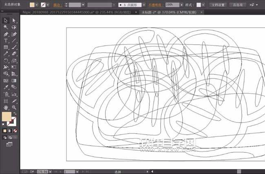Viewport: 265px width, 174px height.
Task: Switch to the Nipic_20180988 document tab
Action: click(77, 12)
